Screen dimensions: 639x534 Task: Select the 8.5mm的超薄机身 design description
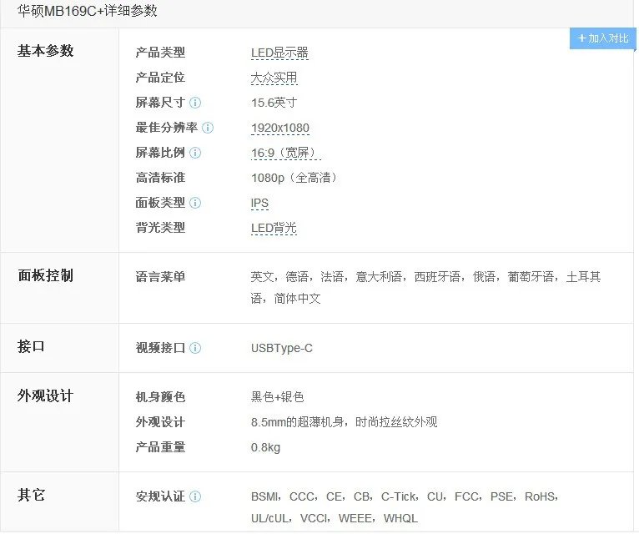coord(344,422)
